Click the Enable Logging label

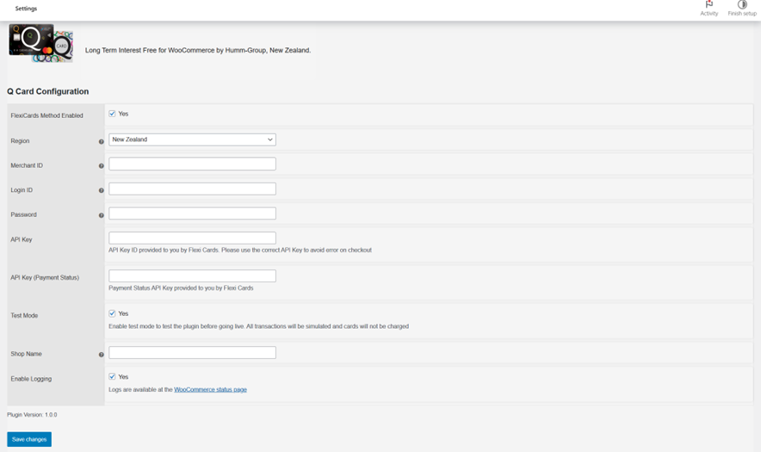click(x=31, y=379)
